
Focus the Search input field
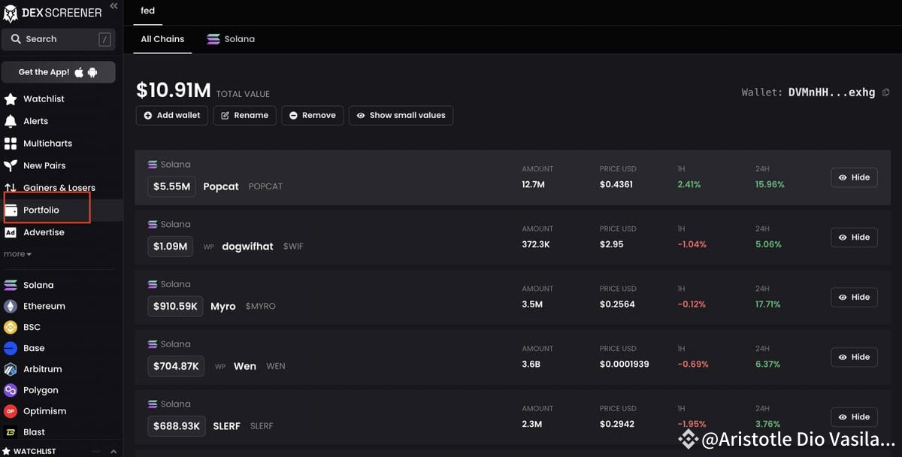58,39
